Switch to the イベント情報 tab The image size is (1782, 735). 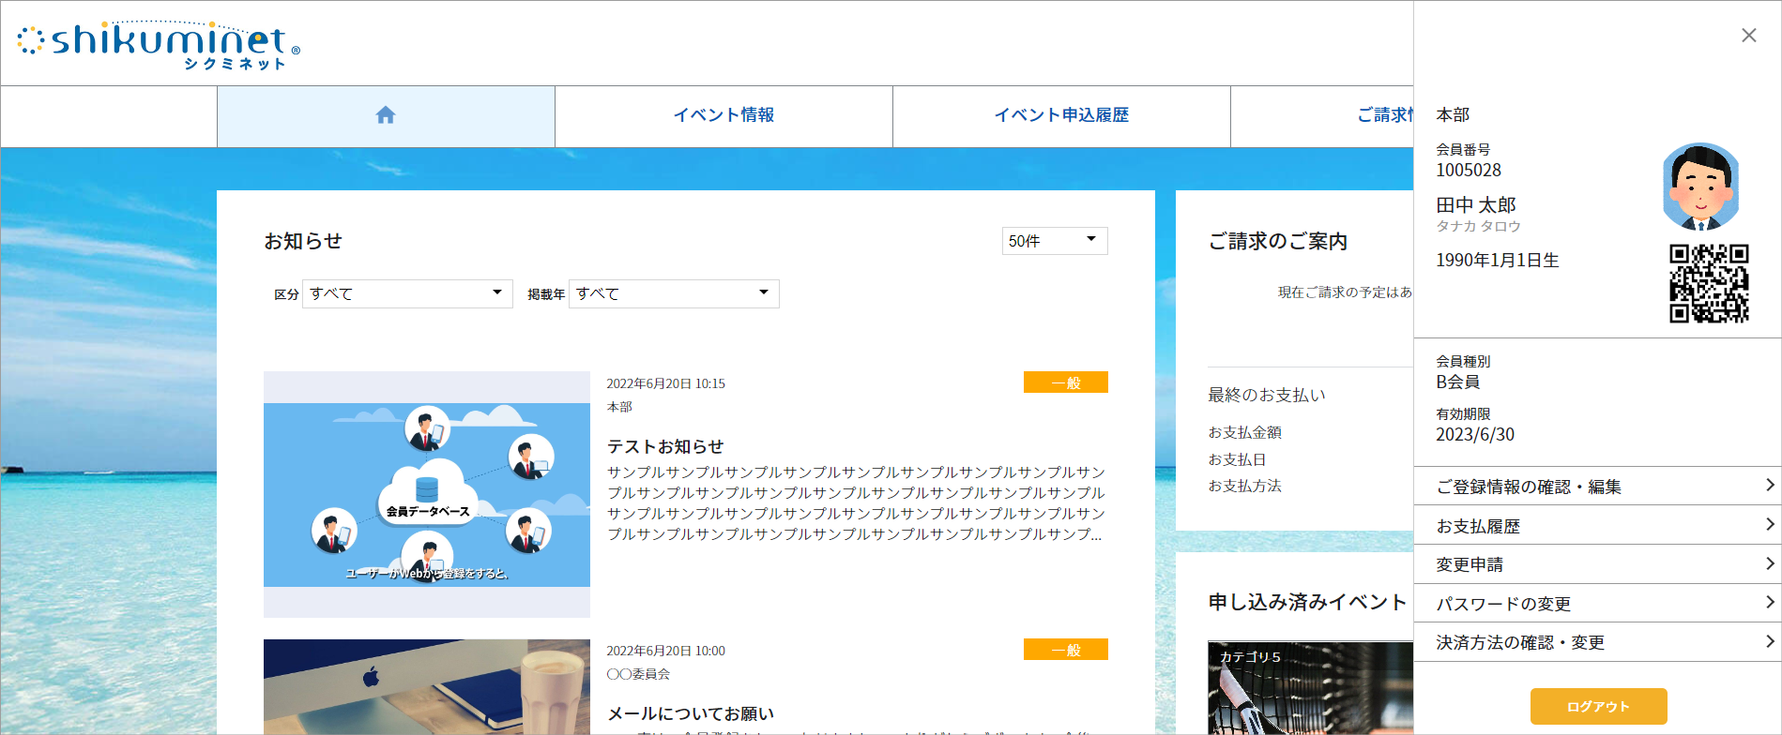[x=723, y=115]
